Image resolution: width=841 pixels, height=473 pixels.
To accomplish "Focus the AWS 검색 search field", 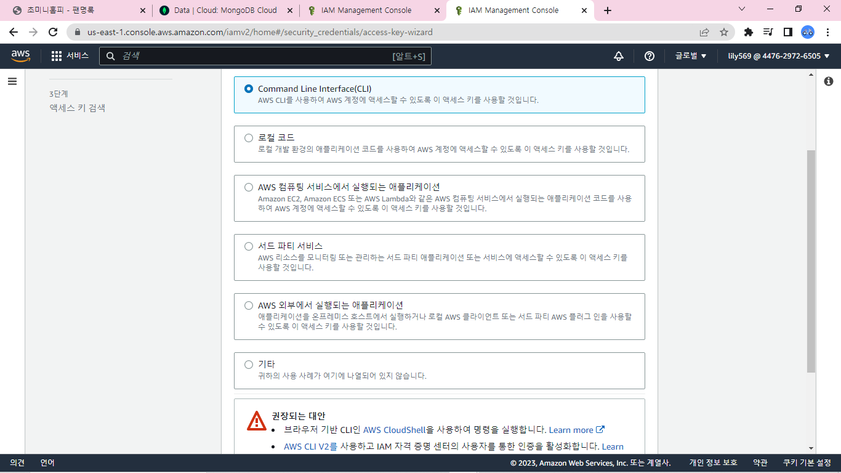I will [x=265, y=56].
